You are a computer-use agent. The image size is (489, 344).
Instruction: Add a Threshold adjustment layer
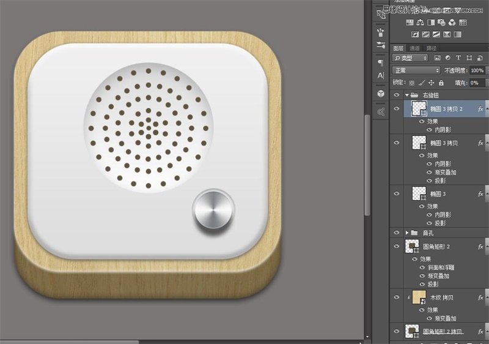[436, 34]
